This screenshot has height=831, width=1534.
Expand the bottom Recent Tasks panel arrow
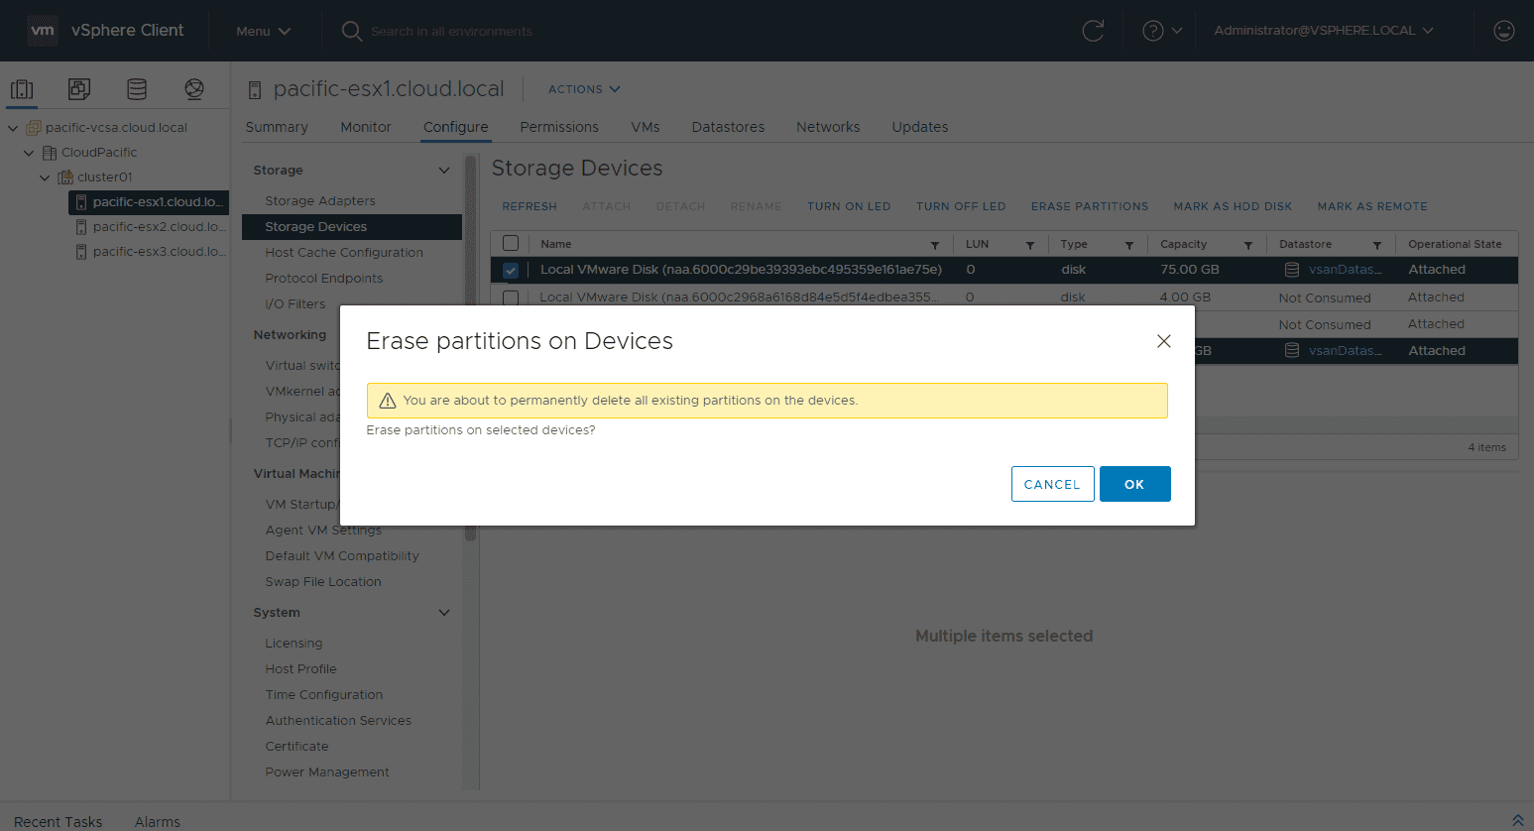[1517, 820]
